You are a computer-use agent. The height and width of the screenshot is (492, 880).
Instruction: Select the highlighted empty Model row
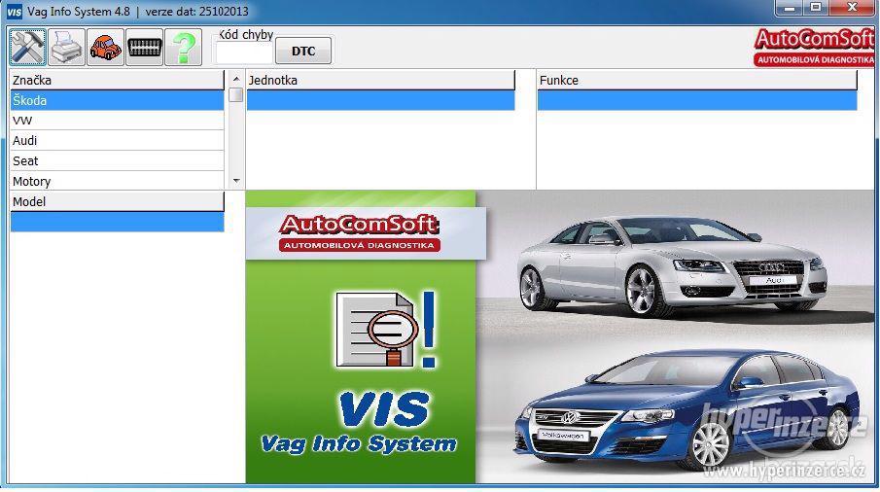117,222
